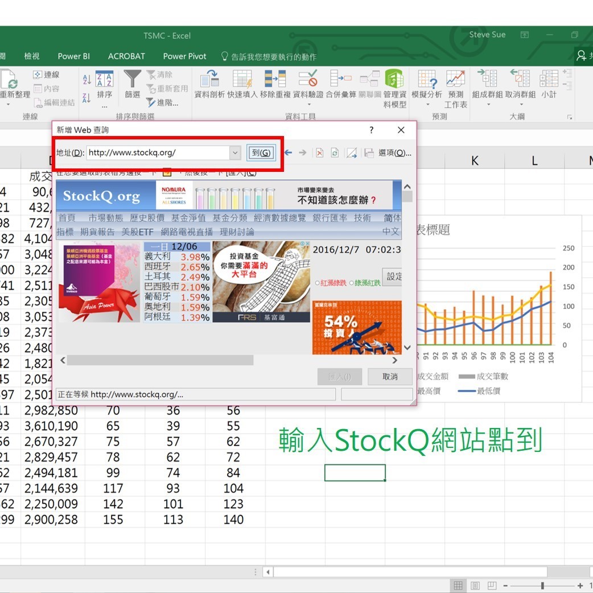Open Manage Data Model (管理資料模型)

pos(394,89)
